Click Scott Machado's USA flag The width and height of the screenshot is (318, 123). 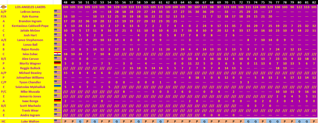57,106
